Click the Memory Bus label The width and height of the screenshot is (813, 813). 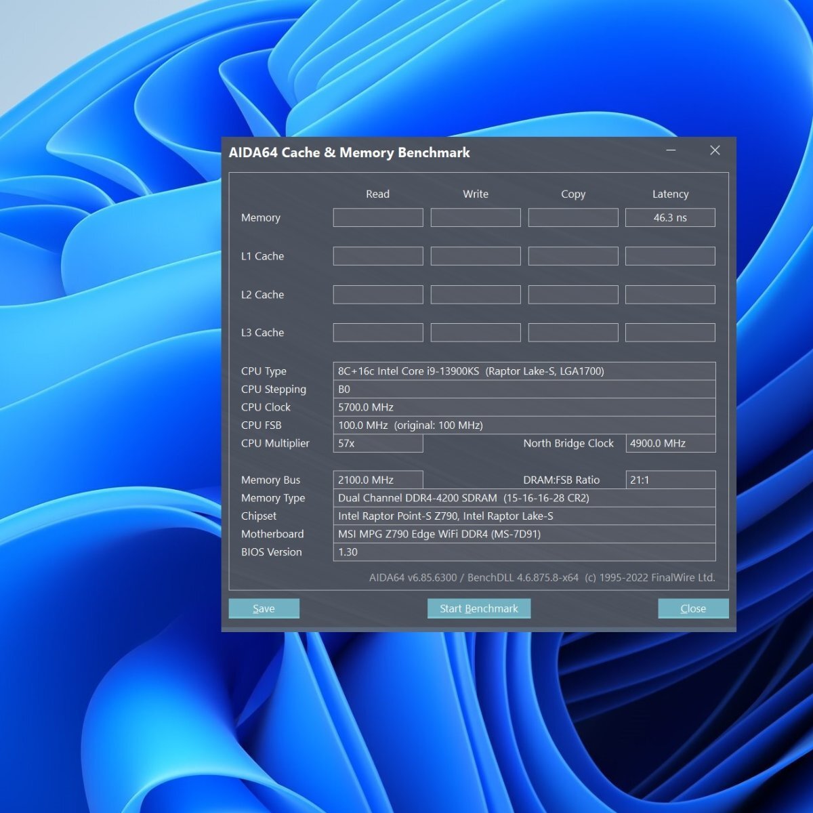pos(270,480)
